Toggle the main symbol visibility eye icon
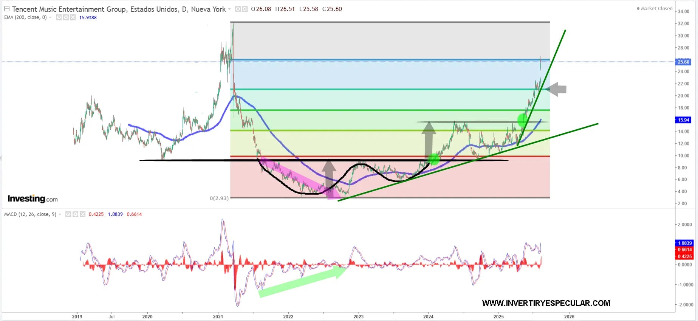 (238, 9)
